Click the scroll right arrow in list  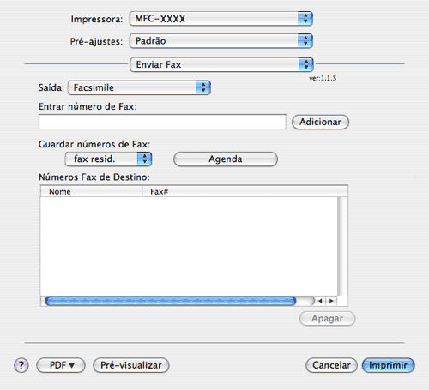(331, 301)
